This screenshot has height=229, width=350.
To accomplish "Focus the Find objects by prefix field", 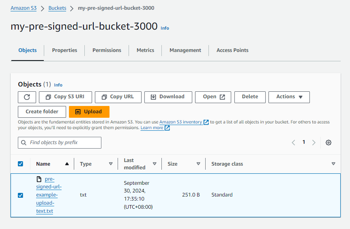I will tap(60, 143).
